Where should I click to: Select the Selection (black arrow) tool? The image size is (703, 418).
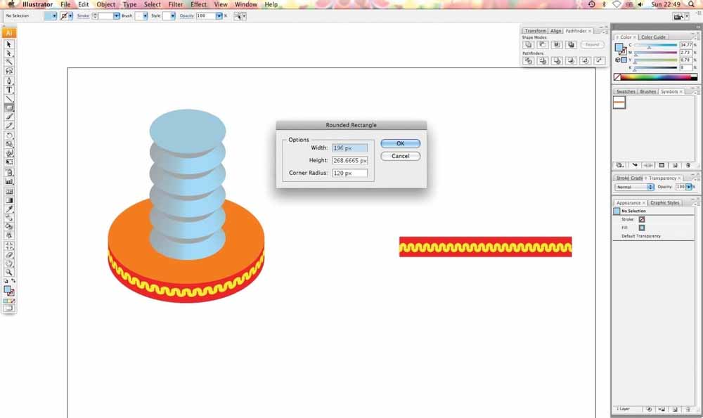tap(8, 44)
